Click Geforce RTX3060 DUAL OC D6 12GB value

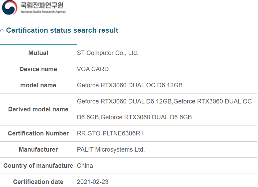[x=129, y=85]
